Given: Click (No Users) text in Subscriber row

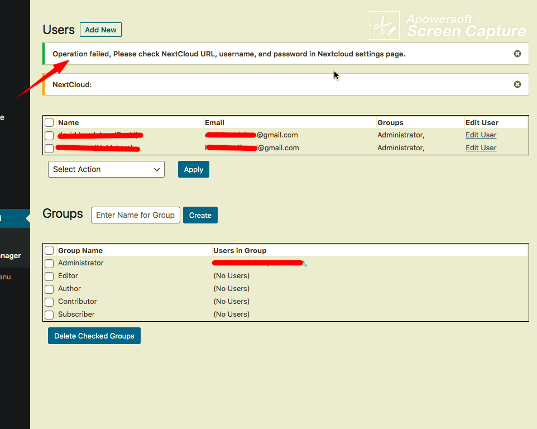Looking at the screenshot, I should point(232,314).
